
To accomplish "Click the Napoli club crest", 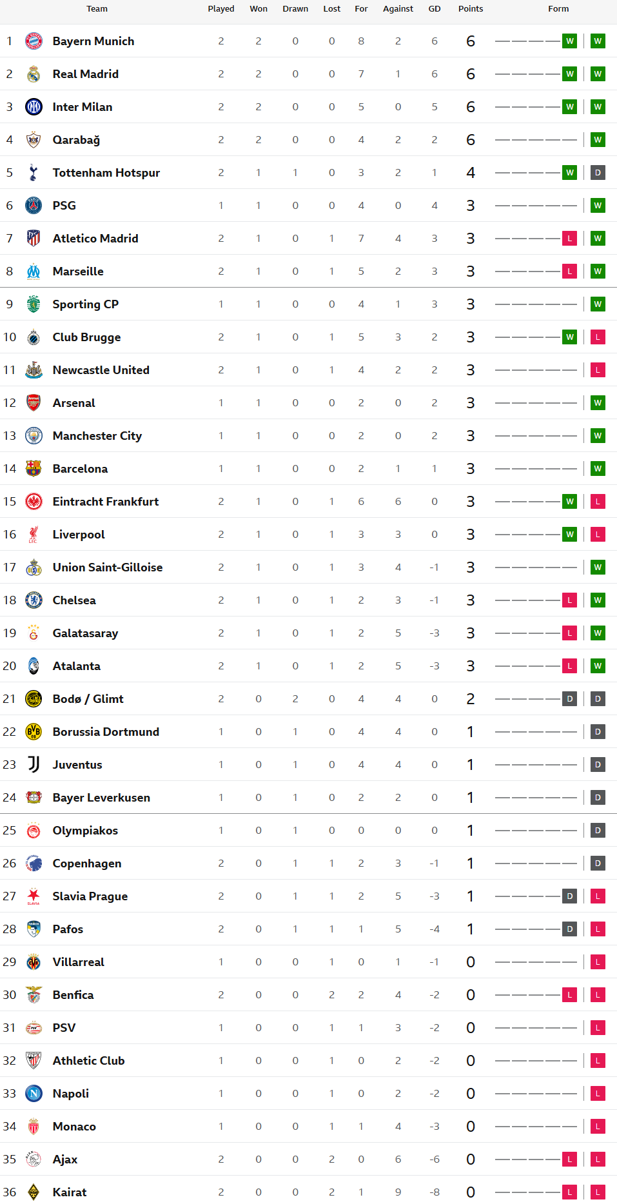I will tap(34, 1094).
